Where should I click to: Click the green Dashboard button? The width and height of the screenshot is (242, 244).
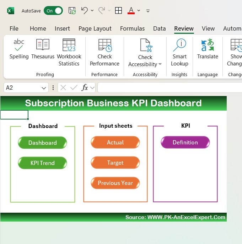(x=42, y=143)
